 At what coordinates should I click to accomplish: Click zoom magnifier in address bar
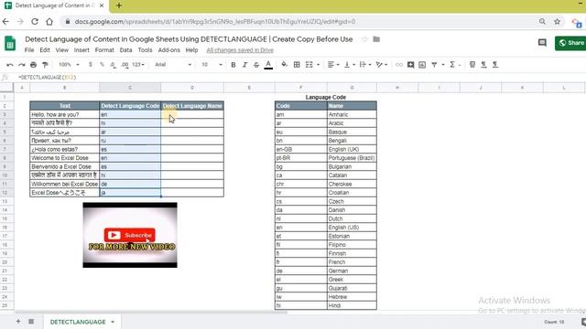click(542, 22)
